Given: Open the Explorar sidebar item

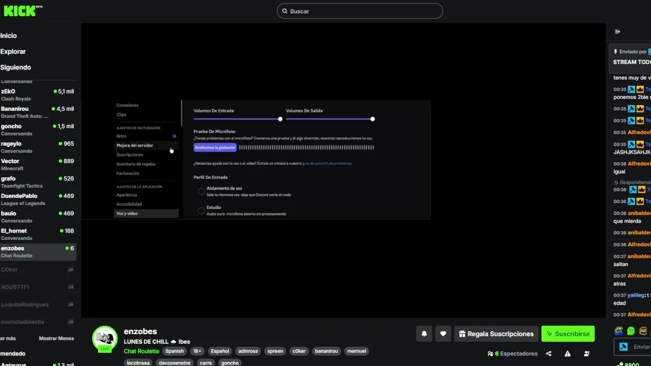Looking at the screenshot, I should pos(13,51).
